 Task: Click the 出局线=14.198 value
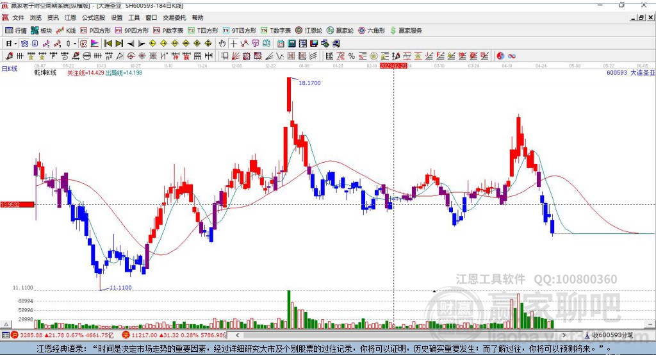(124, 73)
